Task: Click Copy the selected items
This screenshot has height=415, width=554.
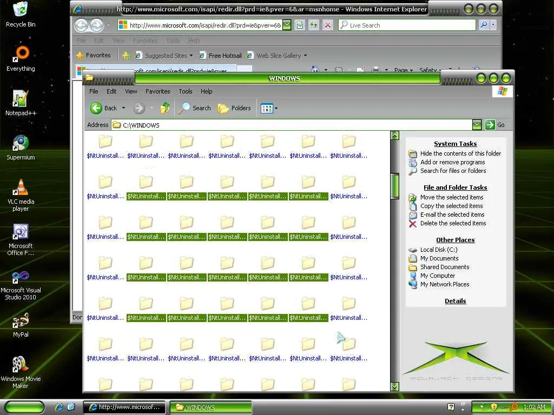Action: 451,206
